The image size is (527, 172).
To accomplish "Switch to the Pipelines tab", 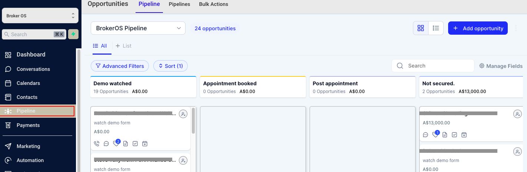I will (179, 4).
